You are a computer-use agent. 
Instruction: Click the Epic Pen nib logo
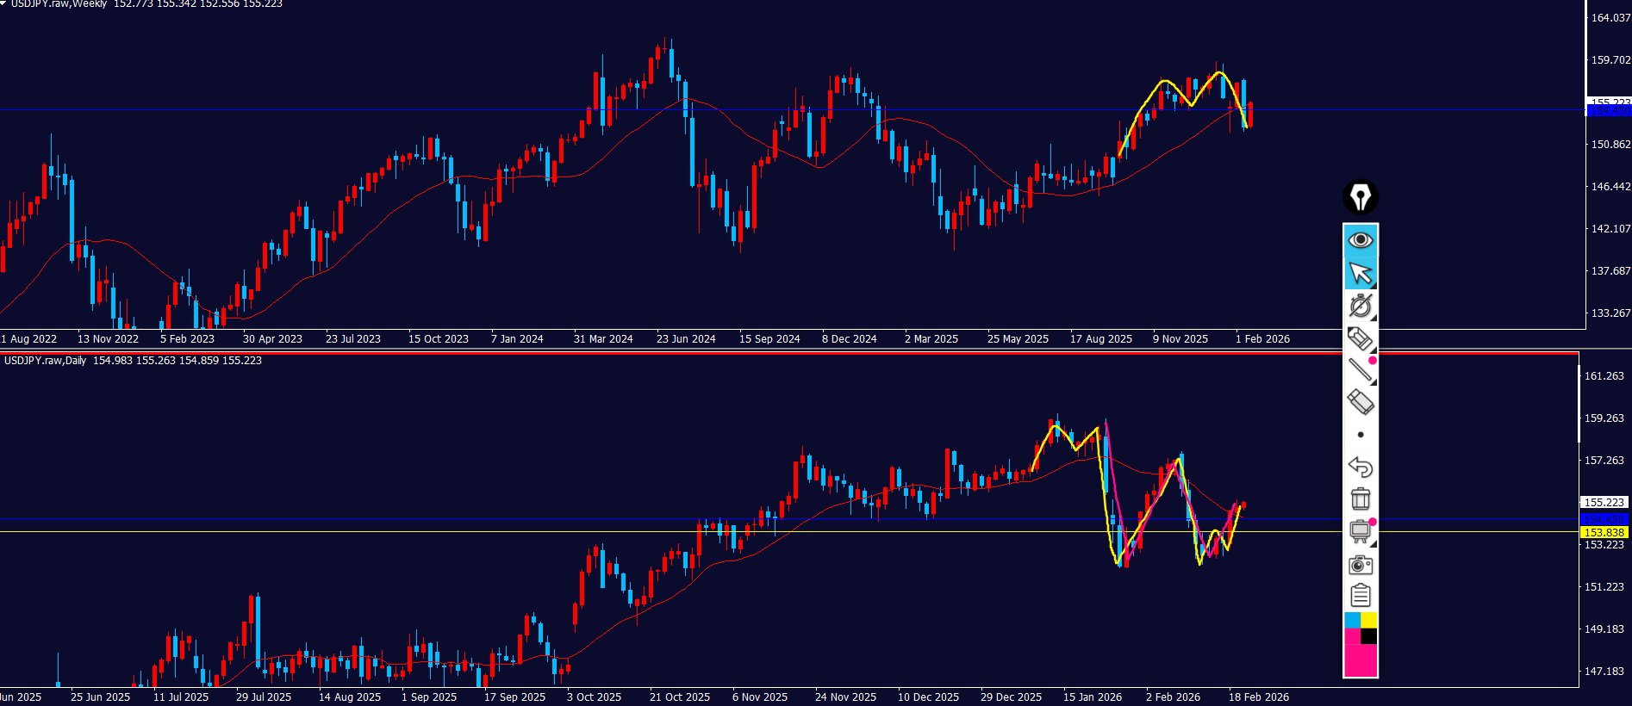tap(1360, 197)
